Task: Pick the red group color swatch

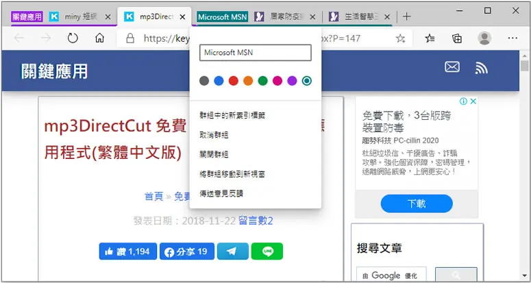Action: 234,81
